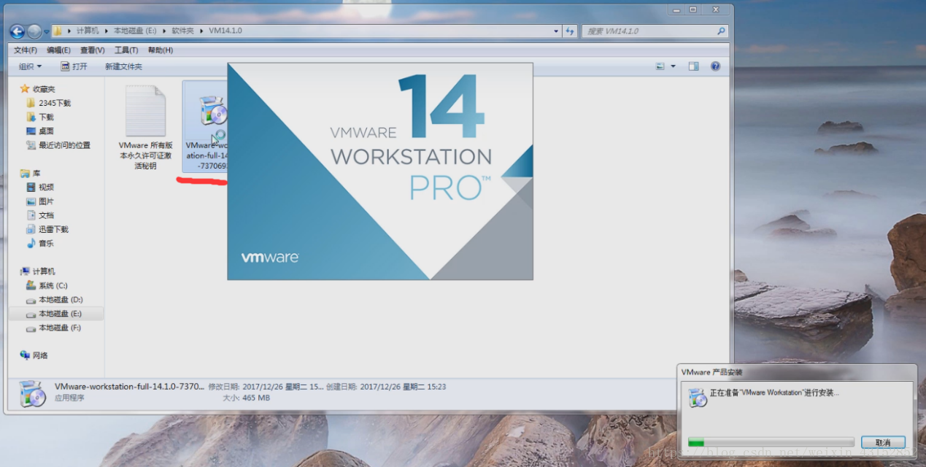
Task: Select 系统 (C:) drive
Action: tap(47, 286)
